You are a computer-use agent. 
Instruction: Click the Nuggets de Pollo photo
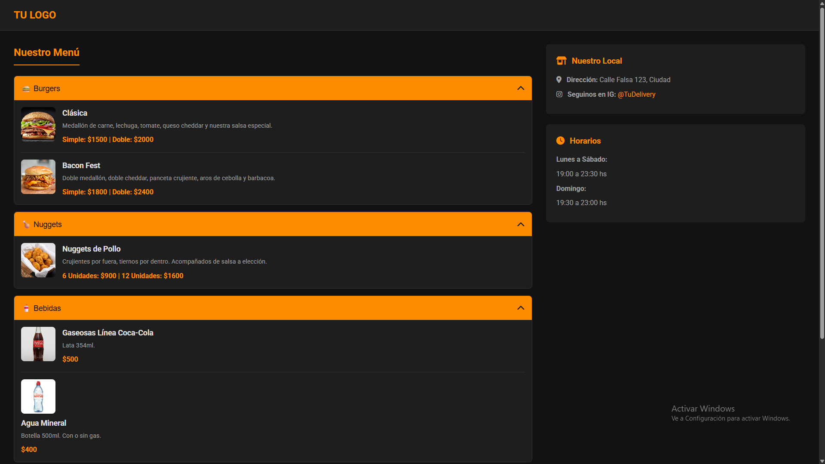[38, 260]
